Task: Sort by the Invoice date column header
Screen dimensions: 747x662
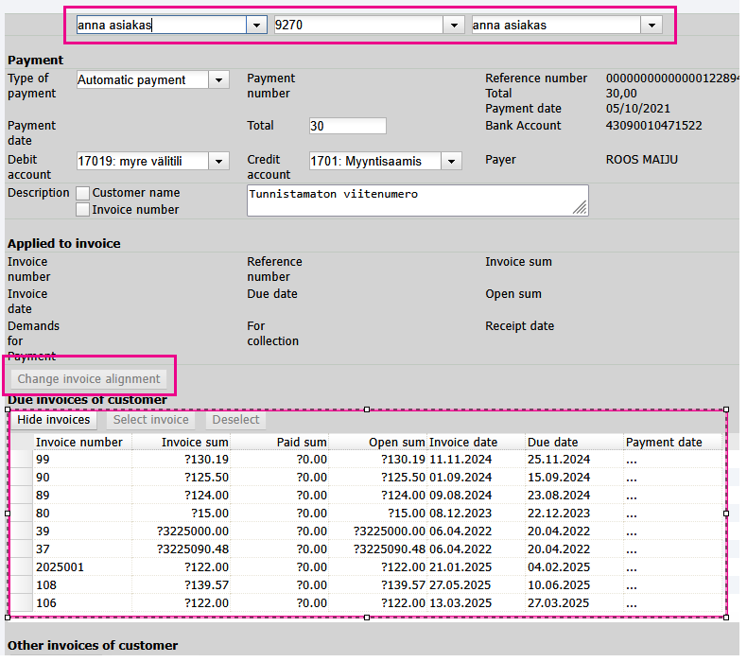Action: [476, 443]
